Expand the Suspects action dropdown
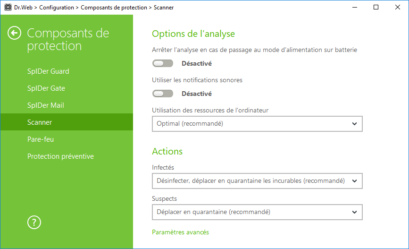Viewport: 409px width, 249px height. click(x=257, y=212)
